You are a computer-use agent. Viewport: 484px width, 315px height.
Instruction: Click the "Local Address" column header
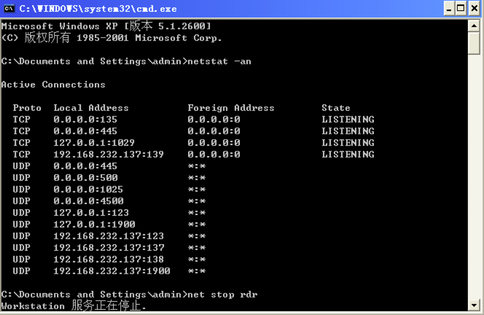point(91,108)
